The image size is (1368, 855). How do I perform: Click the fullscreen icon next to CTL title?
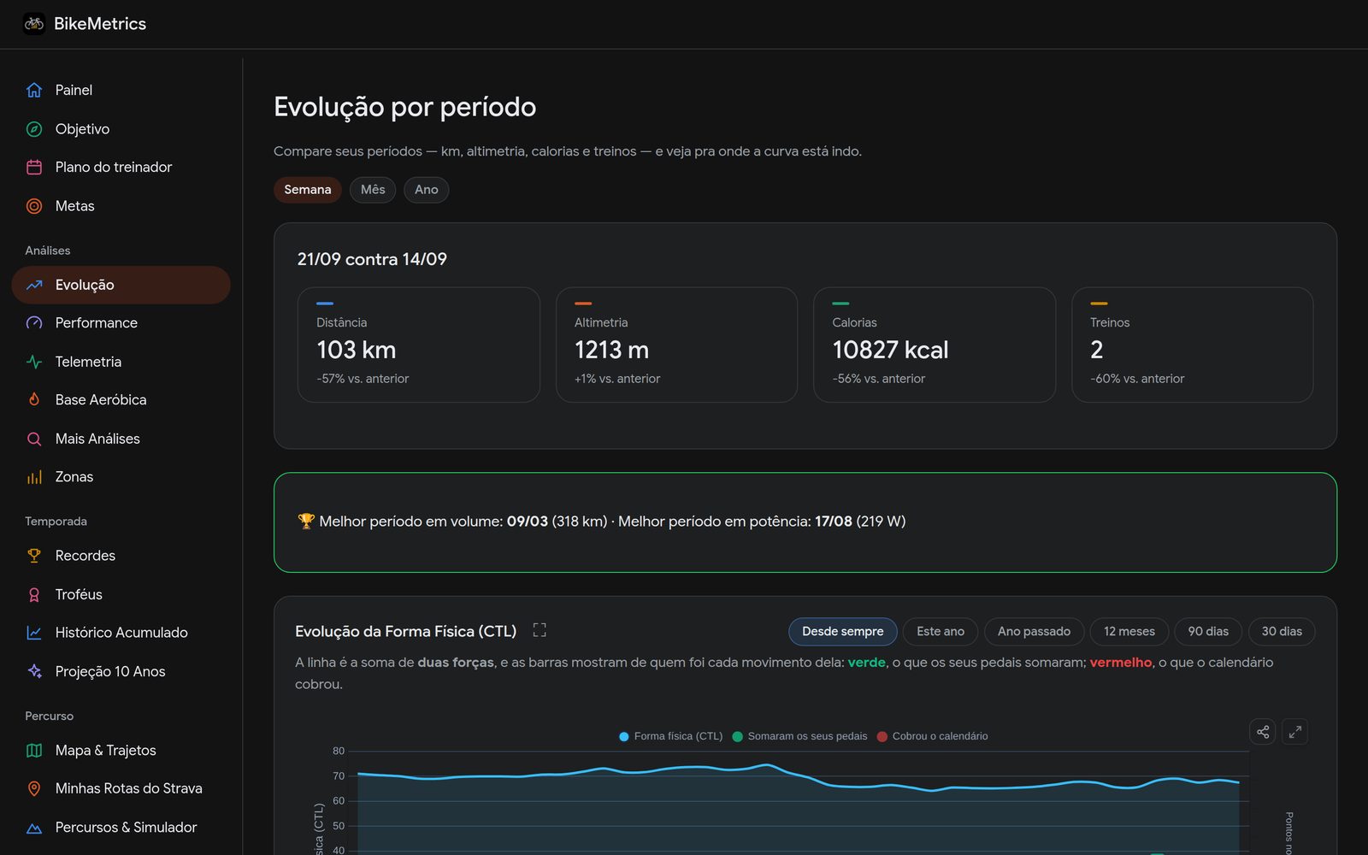pos(540,630)
